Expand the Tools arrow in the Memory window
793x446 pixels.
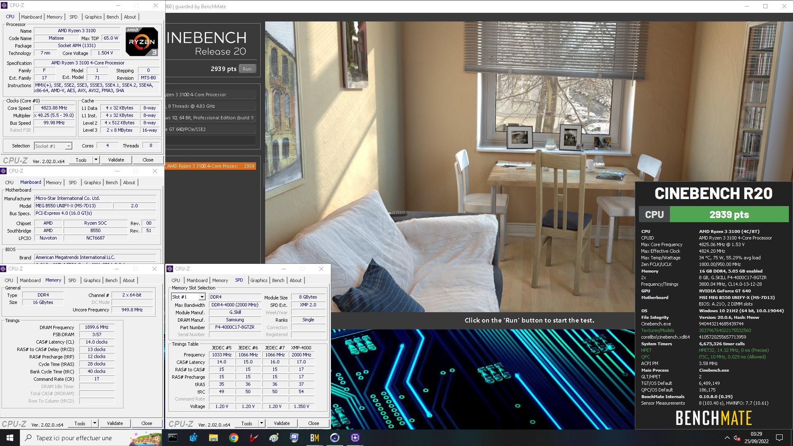[95, 423]
